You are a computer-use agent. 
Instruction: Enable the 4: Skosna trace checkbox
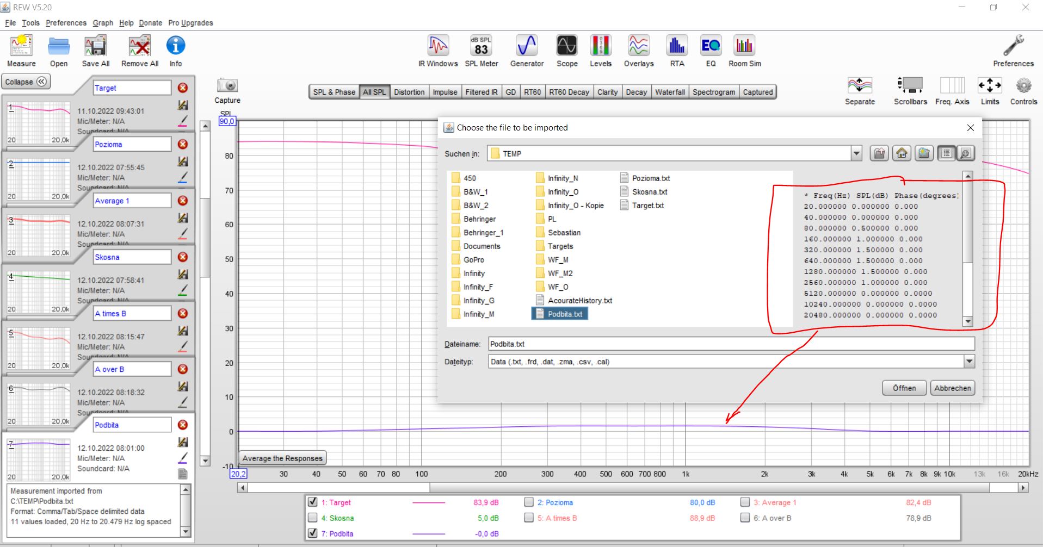tap(312, 518)
